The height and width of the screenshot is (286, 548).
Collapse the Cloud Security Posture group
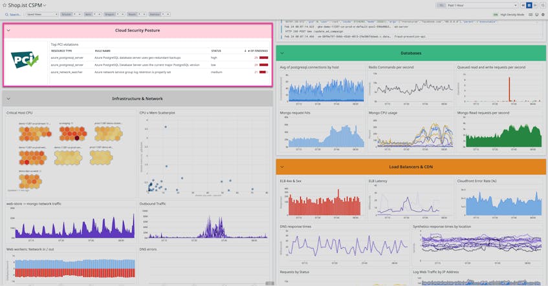[x=8, y=30]
